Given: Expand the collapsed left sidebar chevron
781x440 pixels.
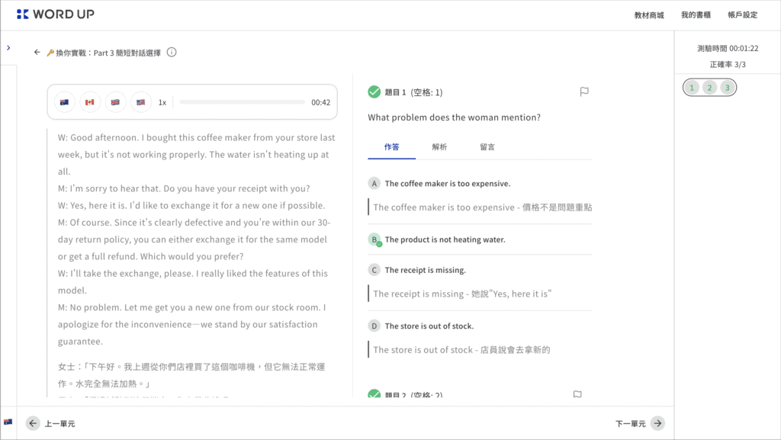Looking at the screenshot, I should (x=8, y=48).
